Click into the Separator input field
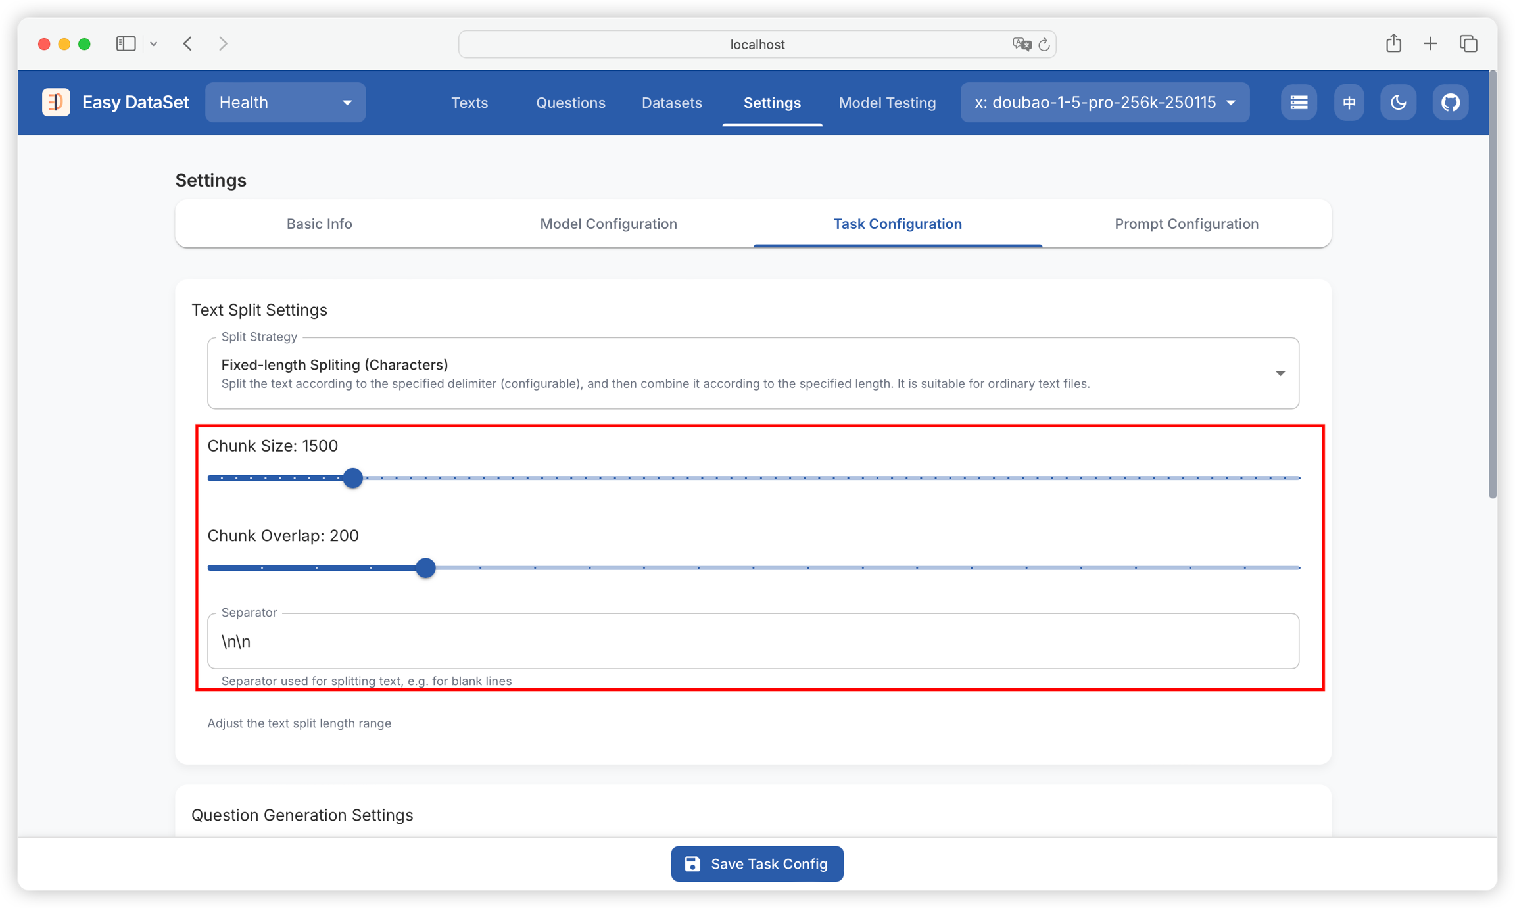 pos(752,641)
